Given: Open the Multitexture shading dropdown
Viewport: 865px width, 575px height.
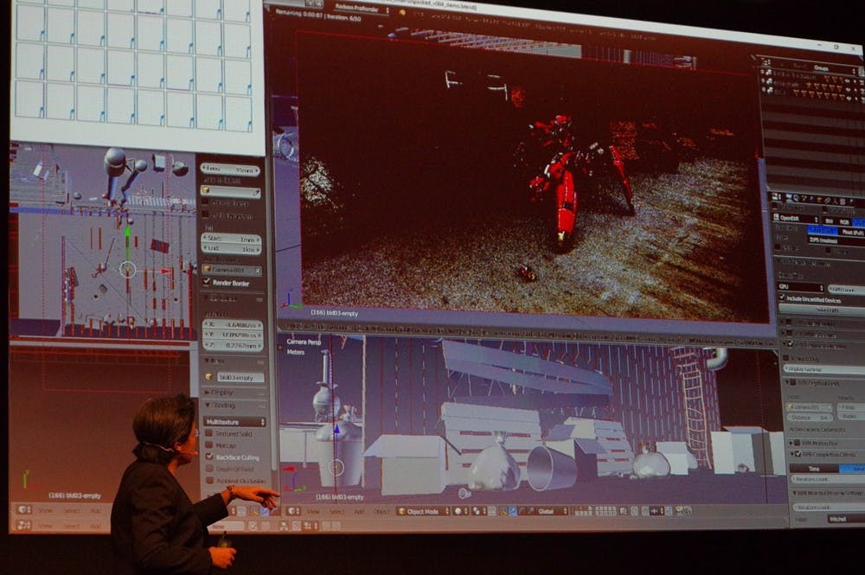Looking at the screenshot, I should [234, 422].
